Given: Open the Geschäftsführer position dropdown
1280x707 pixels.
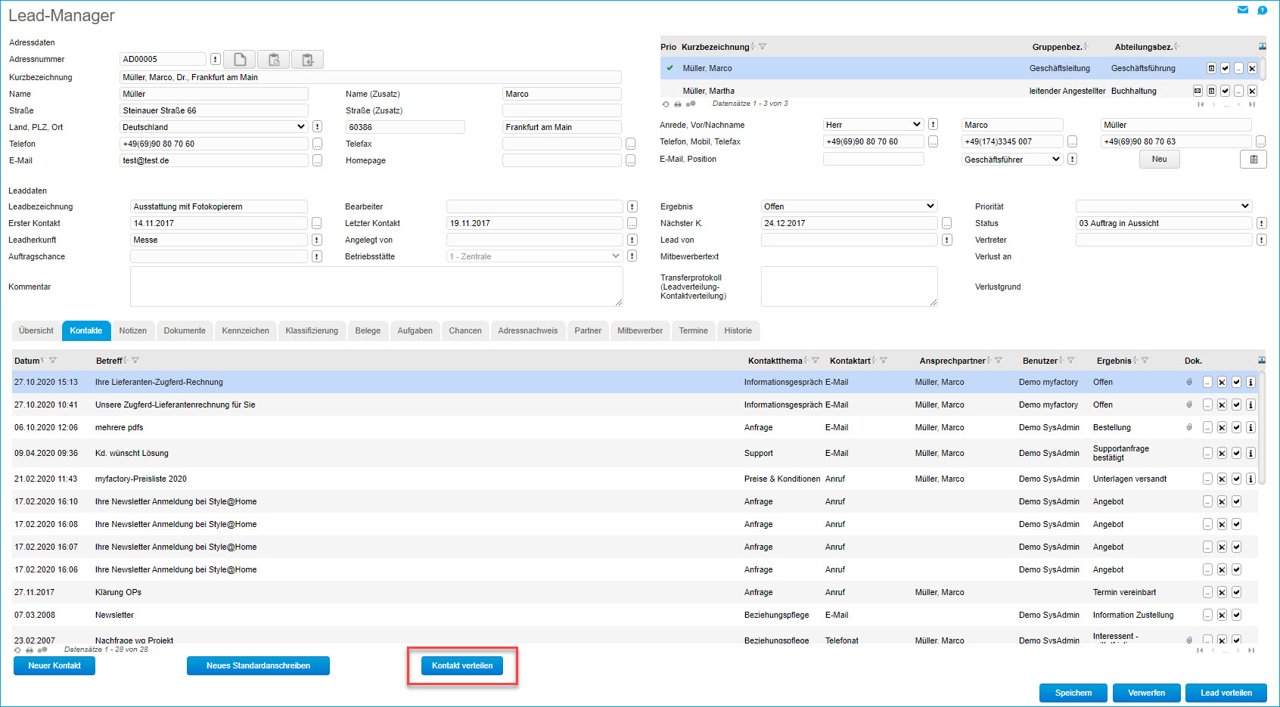Looking at the screenshot, I should [1012, 160].
